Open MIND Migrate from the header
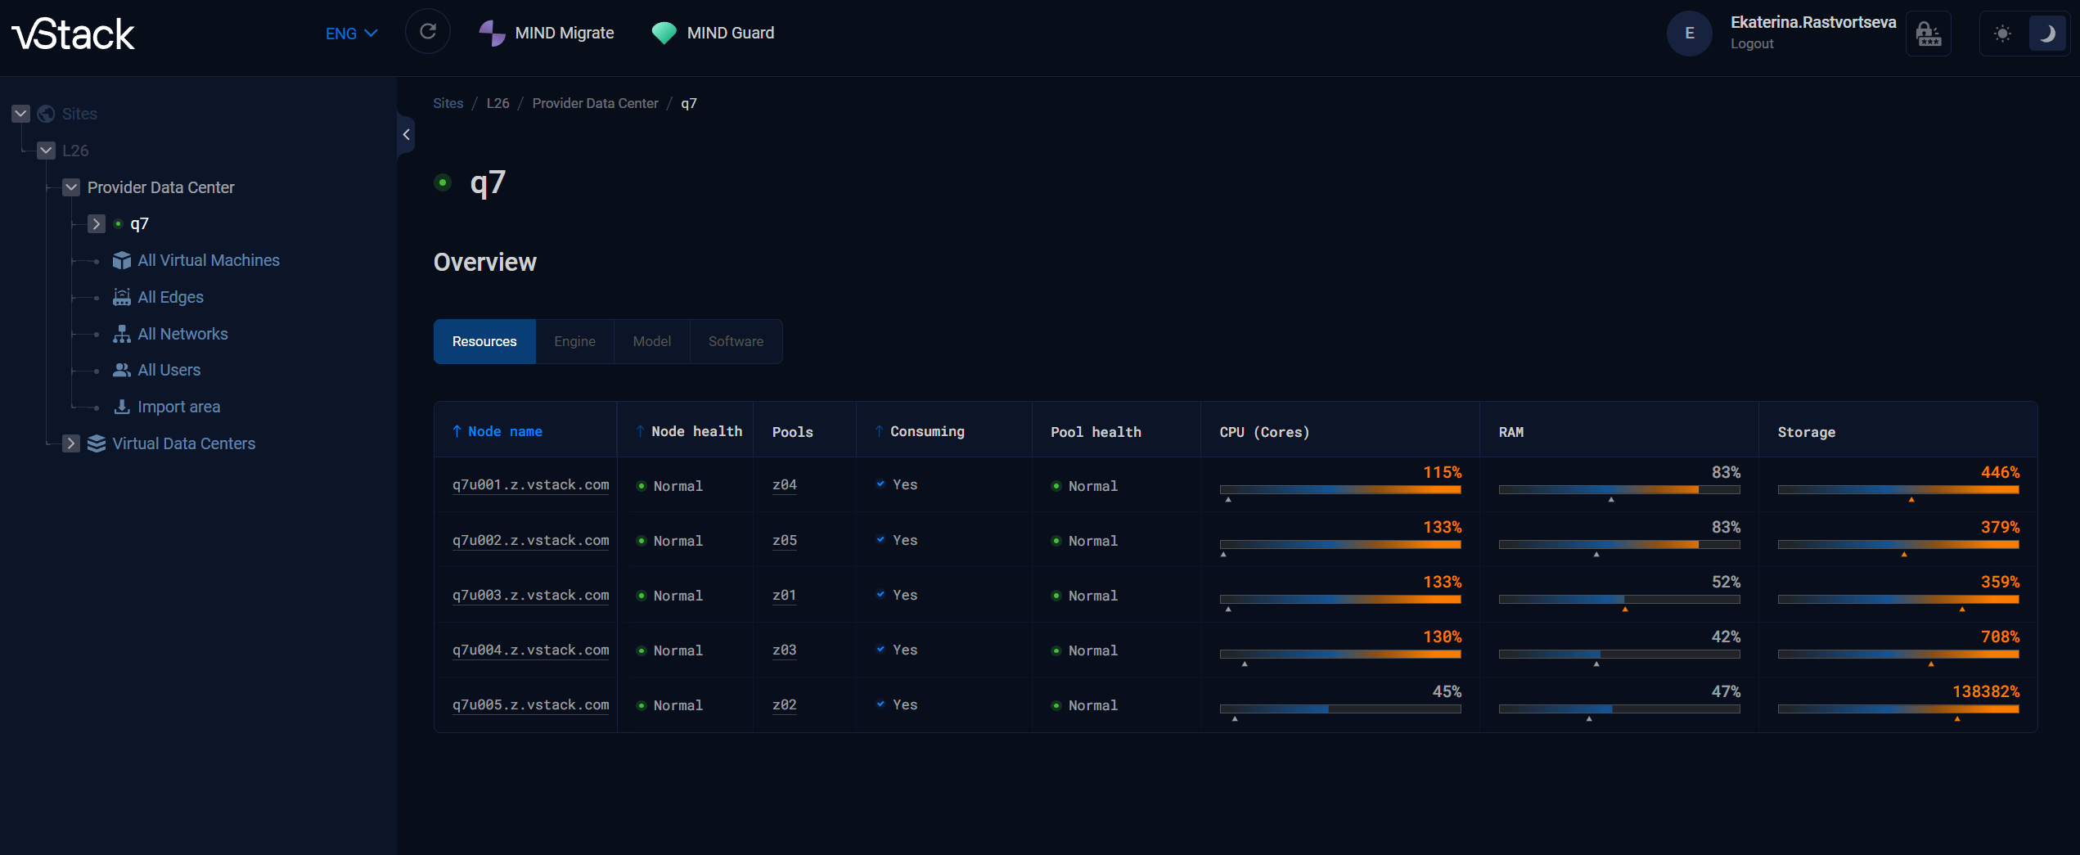The width and height of the screenshot is (2080, 855). click(x=547, y=33)
